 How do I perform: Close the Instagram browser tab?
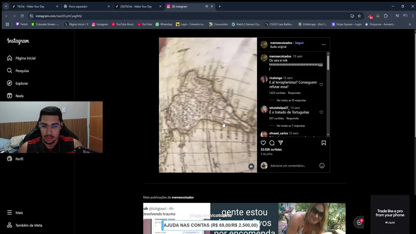coord(212,6)
